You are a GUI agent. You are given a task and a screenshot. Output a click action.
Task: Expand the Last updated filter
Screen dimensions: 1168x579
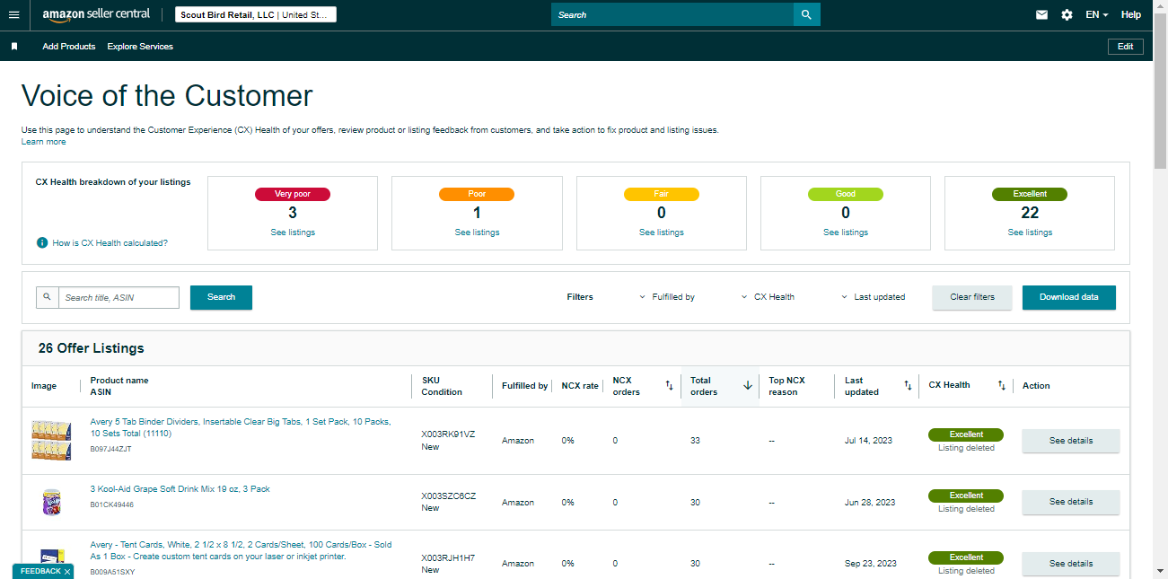pos(873,297)
